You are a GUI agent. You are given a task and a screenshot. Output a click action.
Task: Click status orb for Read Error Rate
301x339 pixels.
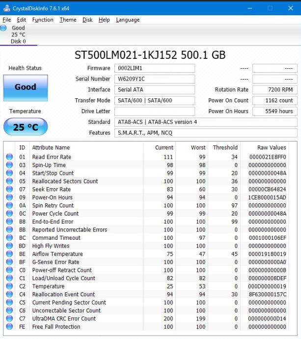tap(9, 157)
